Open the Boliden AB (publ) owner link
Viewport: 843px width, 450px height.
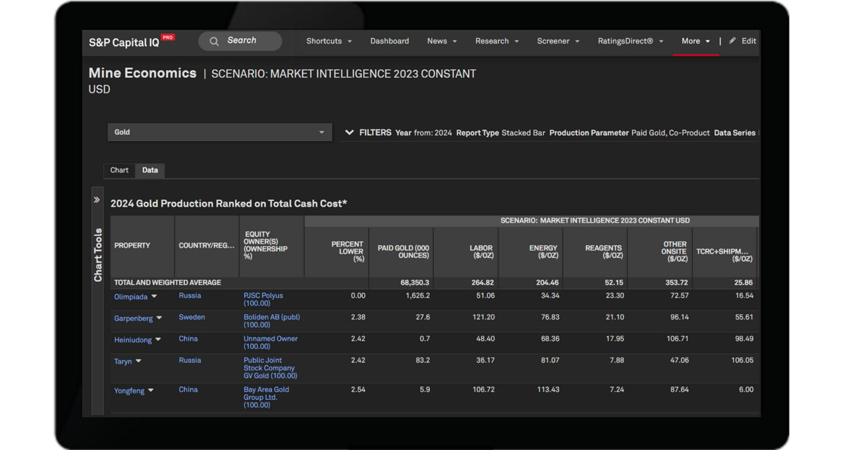coord(271,321)
